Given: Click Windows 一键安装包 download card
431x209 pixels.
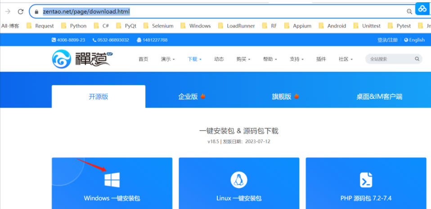Looking at the screenshot, I should click(x=112, y=183).
